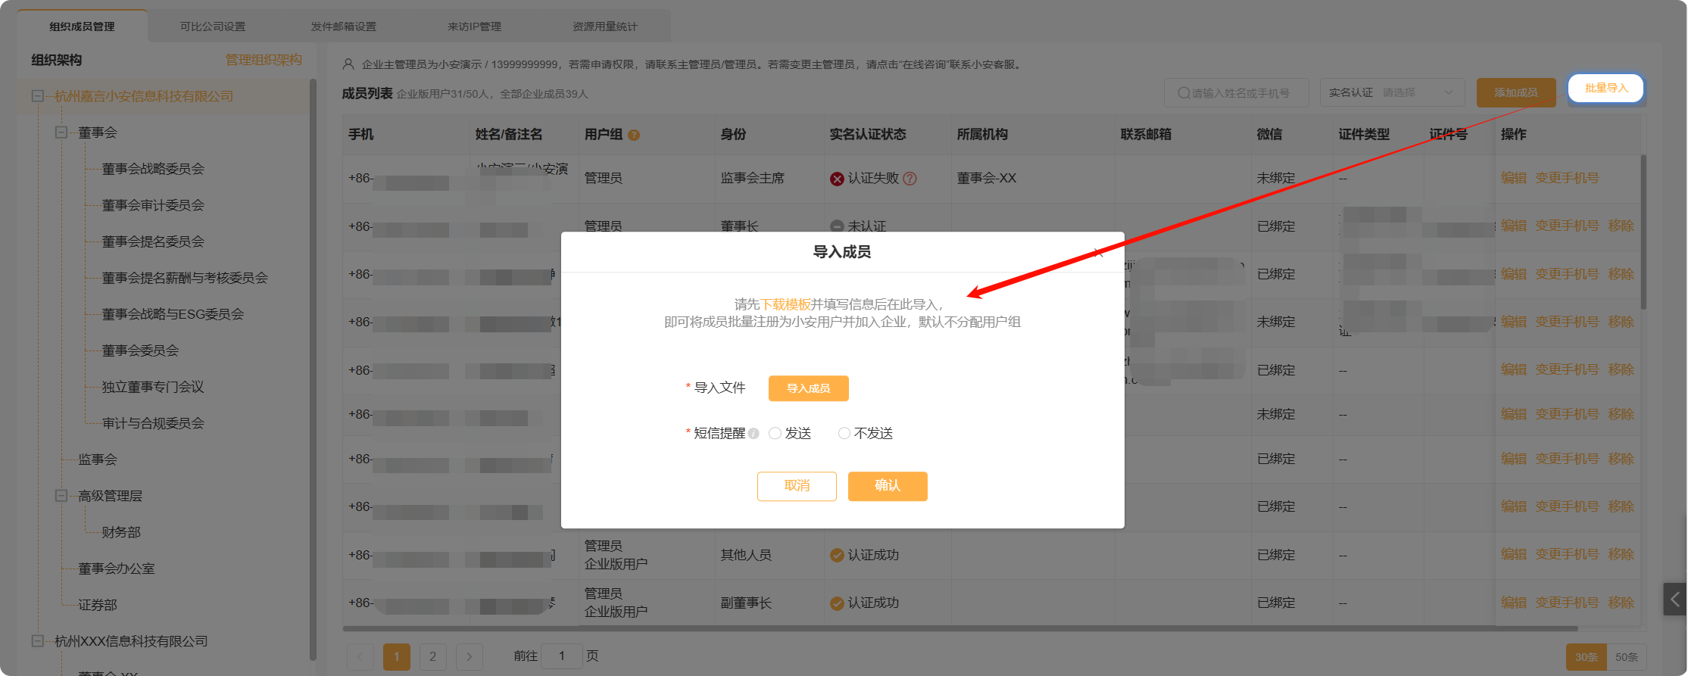Select 董事会提名委员会 in the tree
Screen dimensions: 1688x676
pos(153,241)
